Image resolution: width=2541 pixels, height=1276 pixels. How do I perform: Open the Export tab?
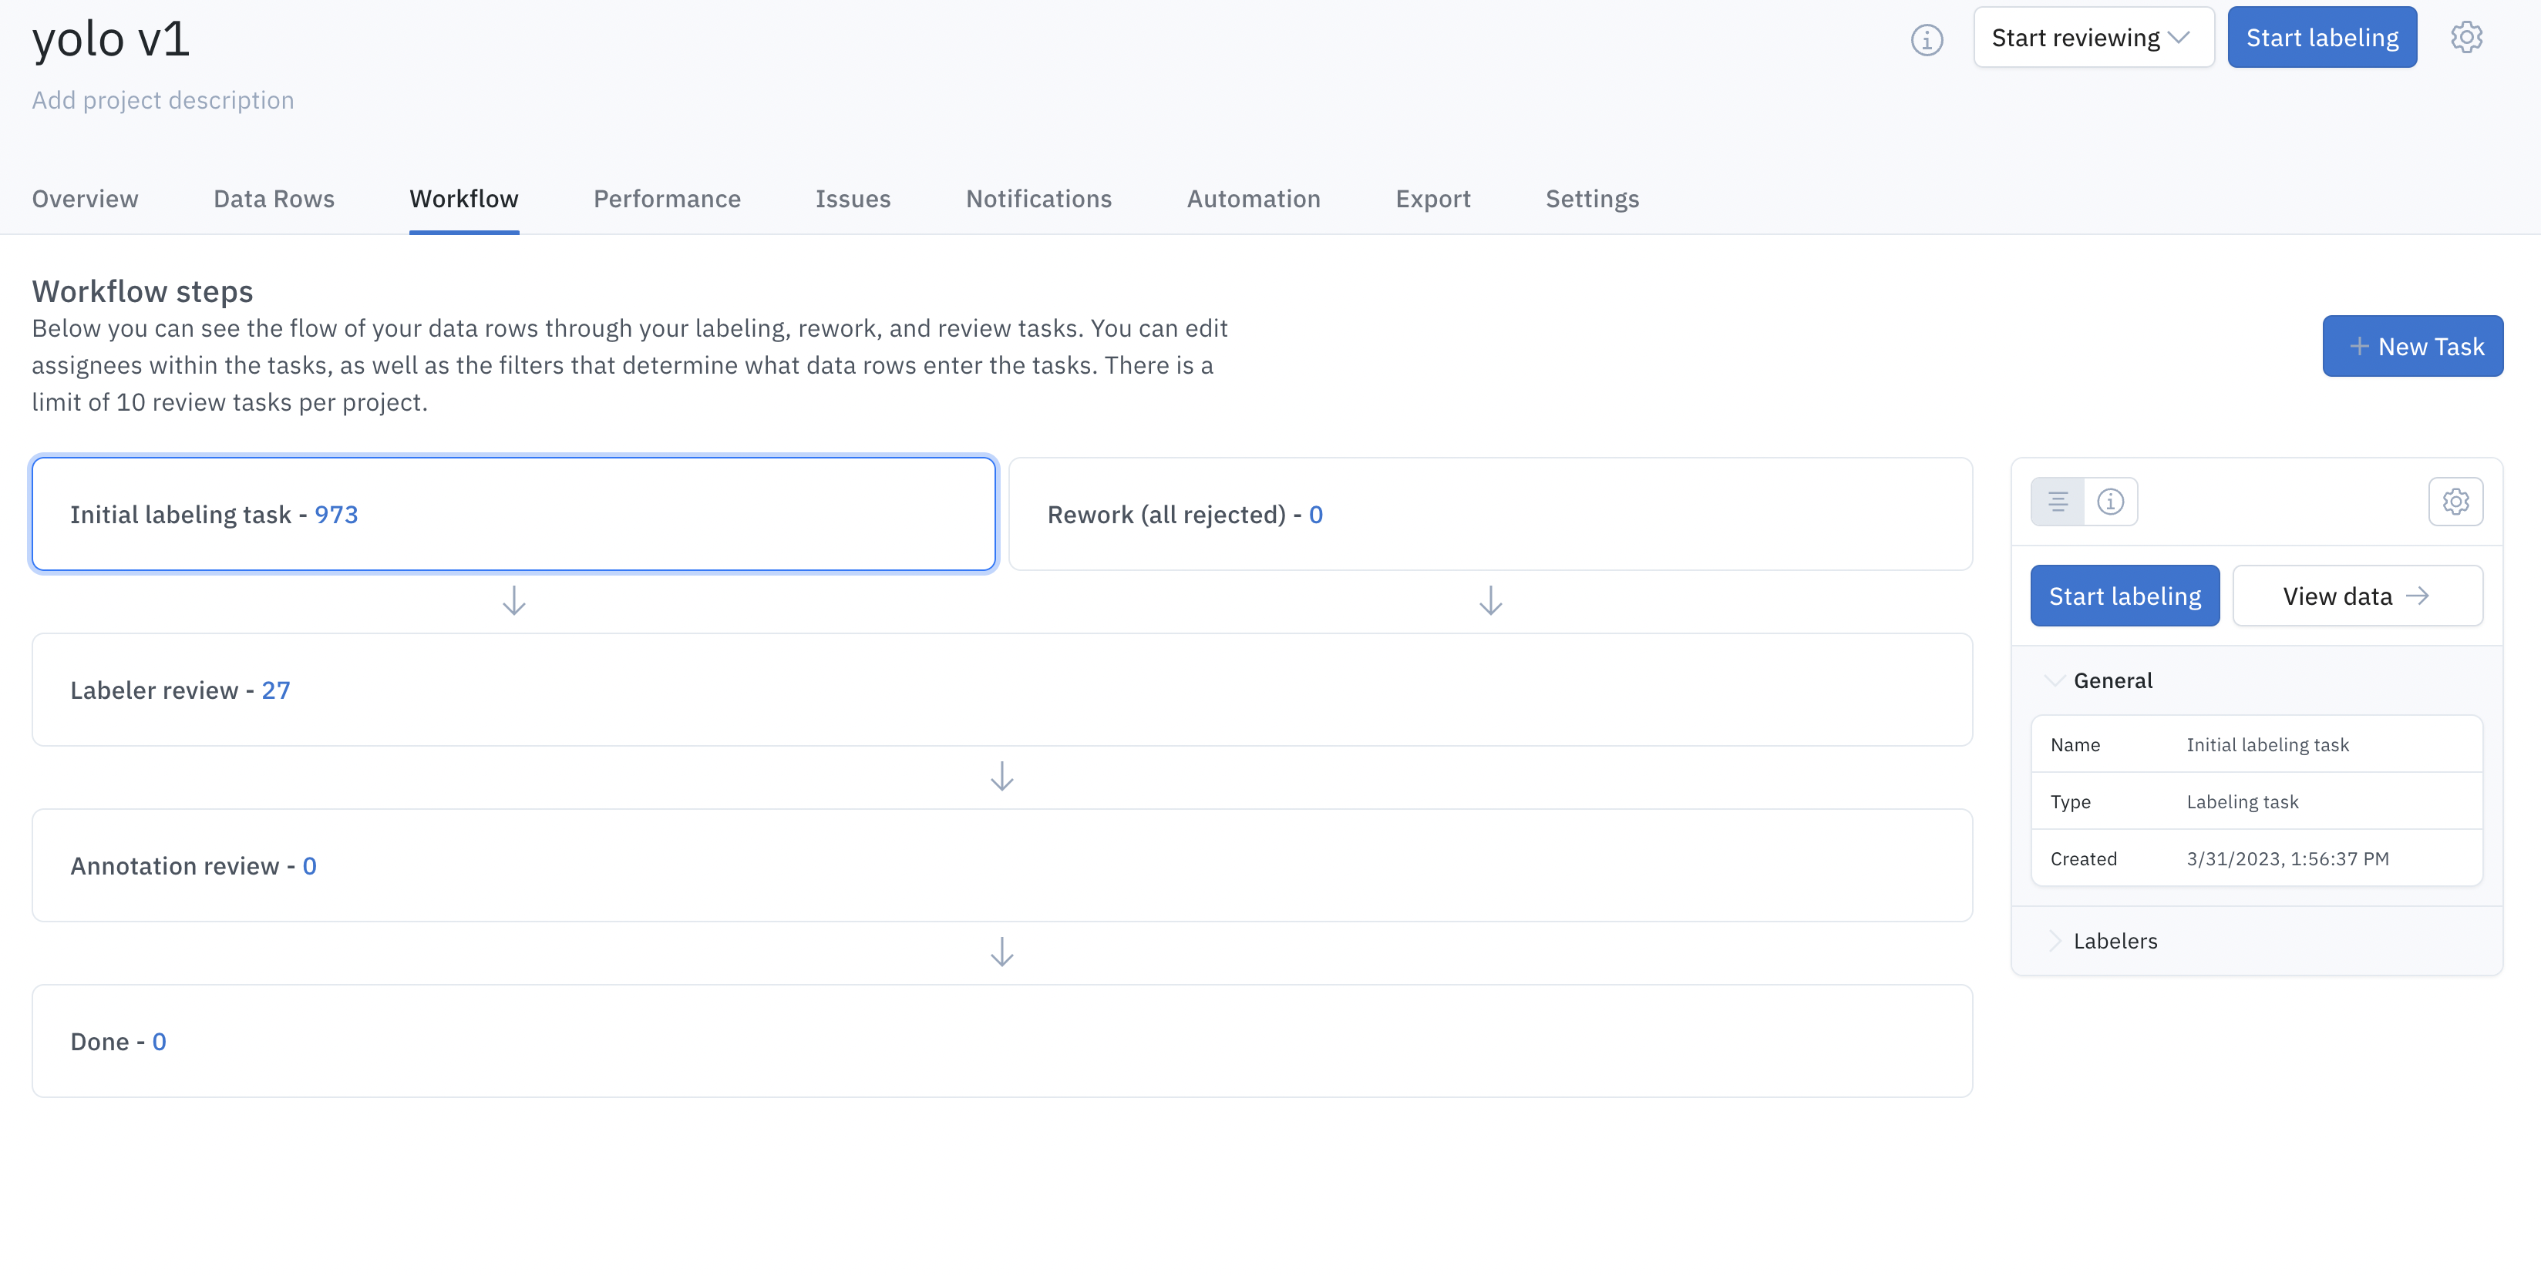(x=1432, y=200)
